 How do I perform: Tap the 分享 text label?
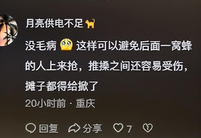click(92, 128)
